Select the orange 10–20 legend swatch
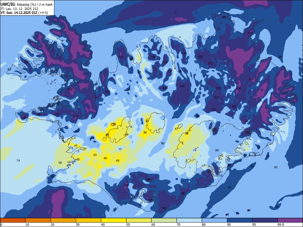The height and width of the screenshot is (227, 303). tap(38, 220)
